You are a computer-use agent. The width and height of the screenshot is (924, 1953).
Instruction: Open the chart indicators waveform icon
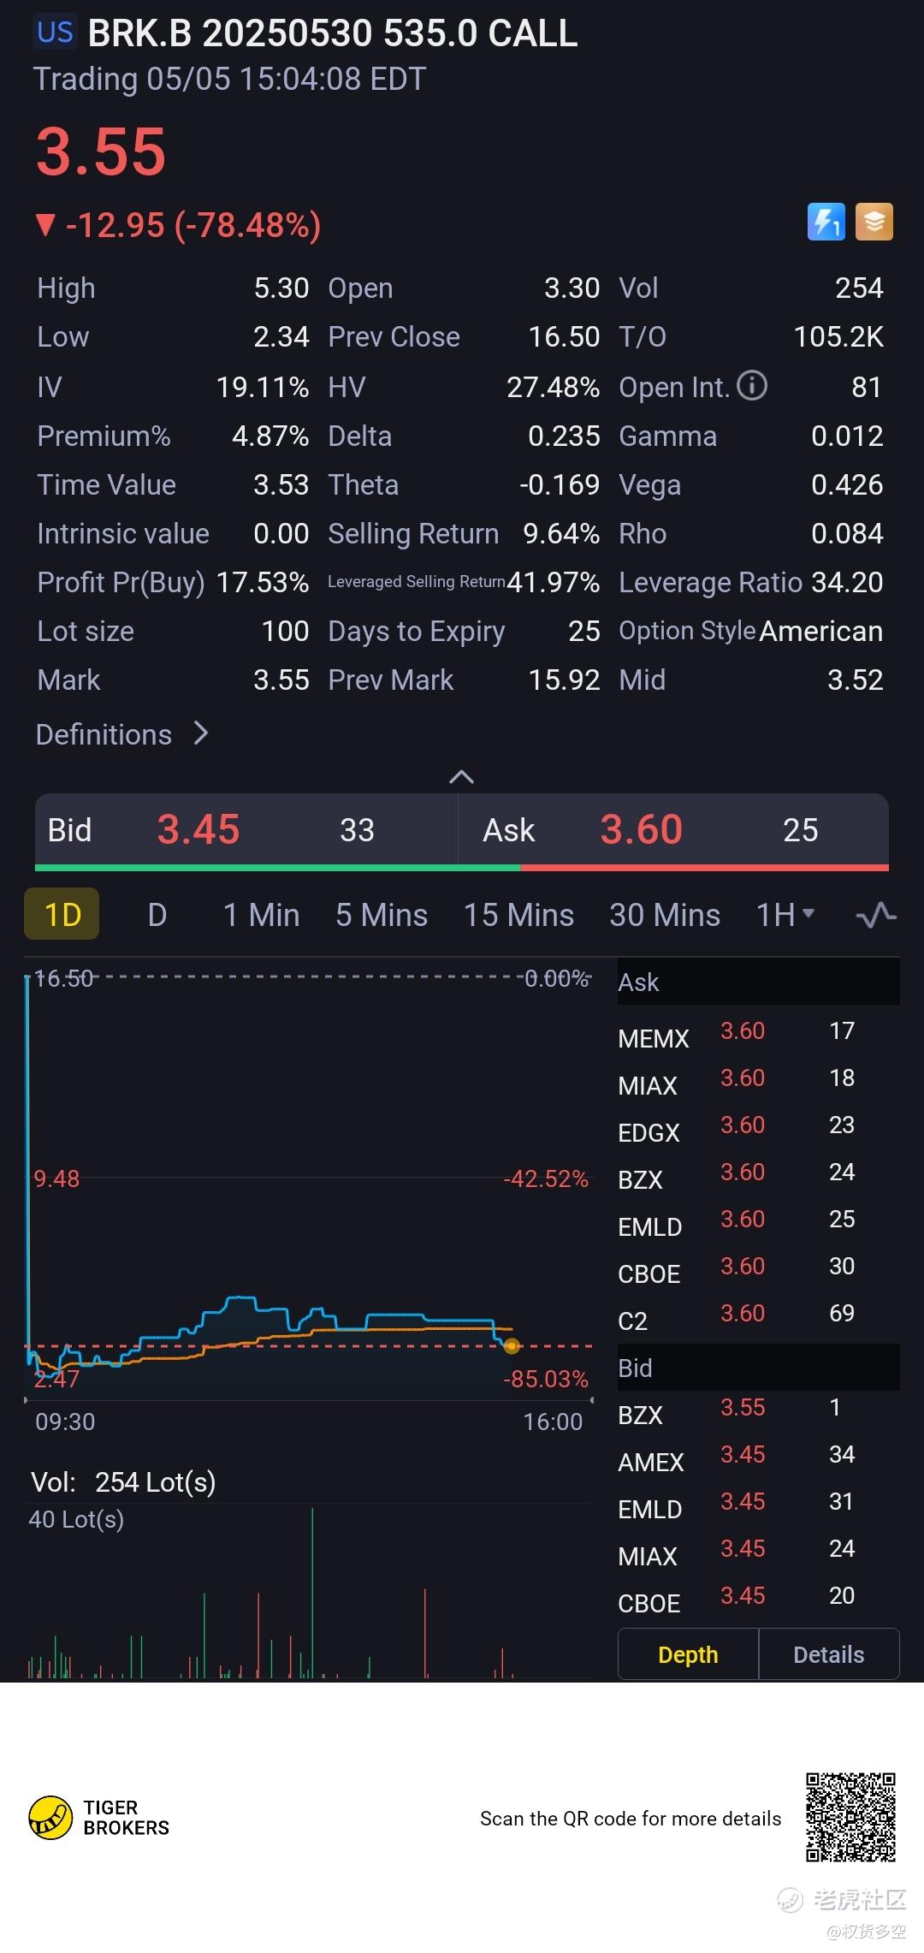(875, 915)
